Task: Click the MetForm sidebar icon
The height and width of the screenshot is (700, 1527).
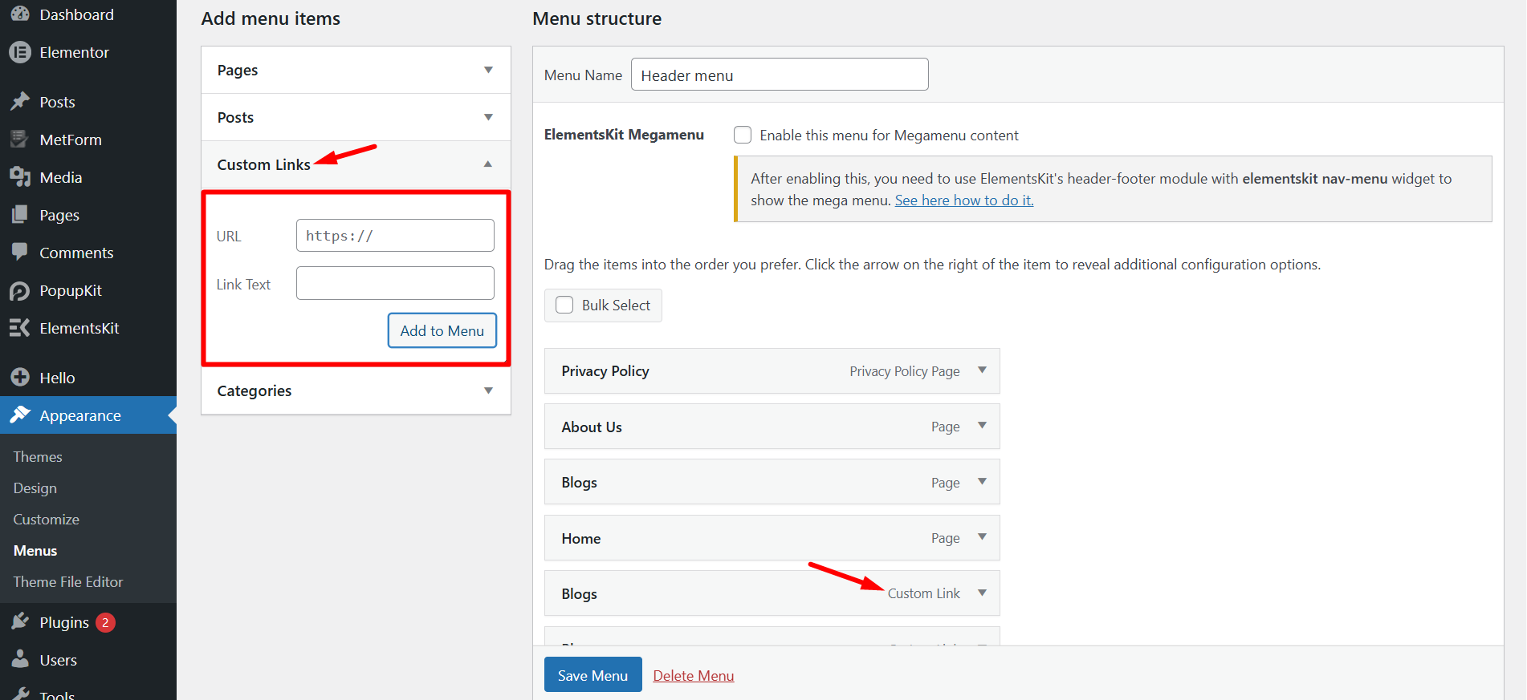Action: click(20, 140)
